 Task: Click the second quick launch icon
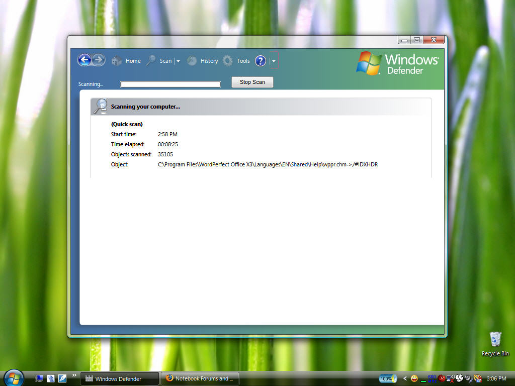(x=51, y=378)
